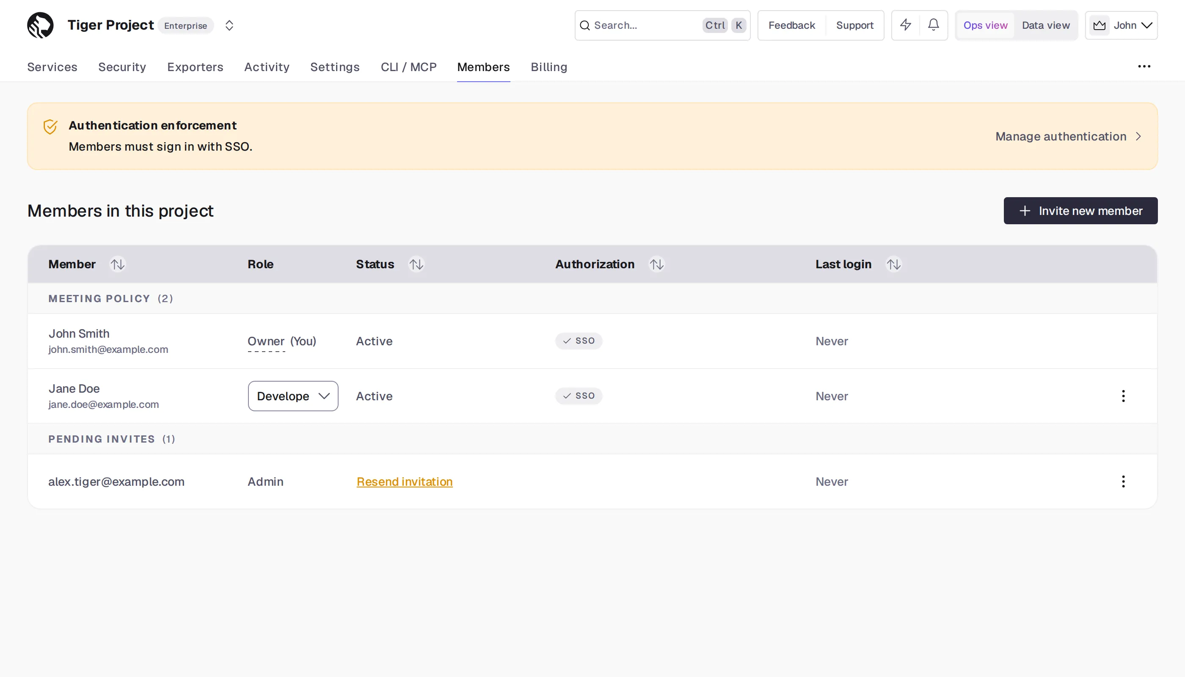Open the Activity tab
The image size is (1185, 677).
267,67
